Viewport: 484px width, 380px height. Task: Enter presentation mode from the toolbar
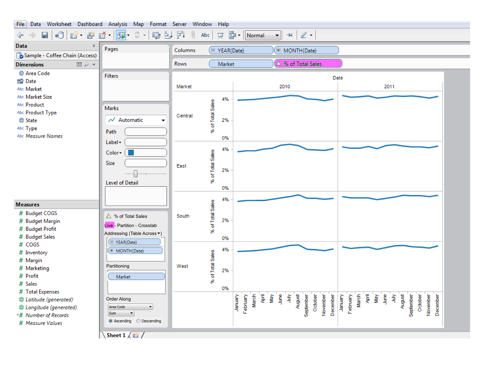click(x=220, y=35)
